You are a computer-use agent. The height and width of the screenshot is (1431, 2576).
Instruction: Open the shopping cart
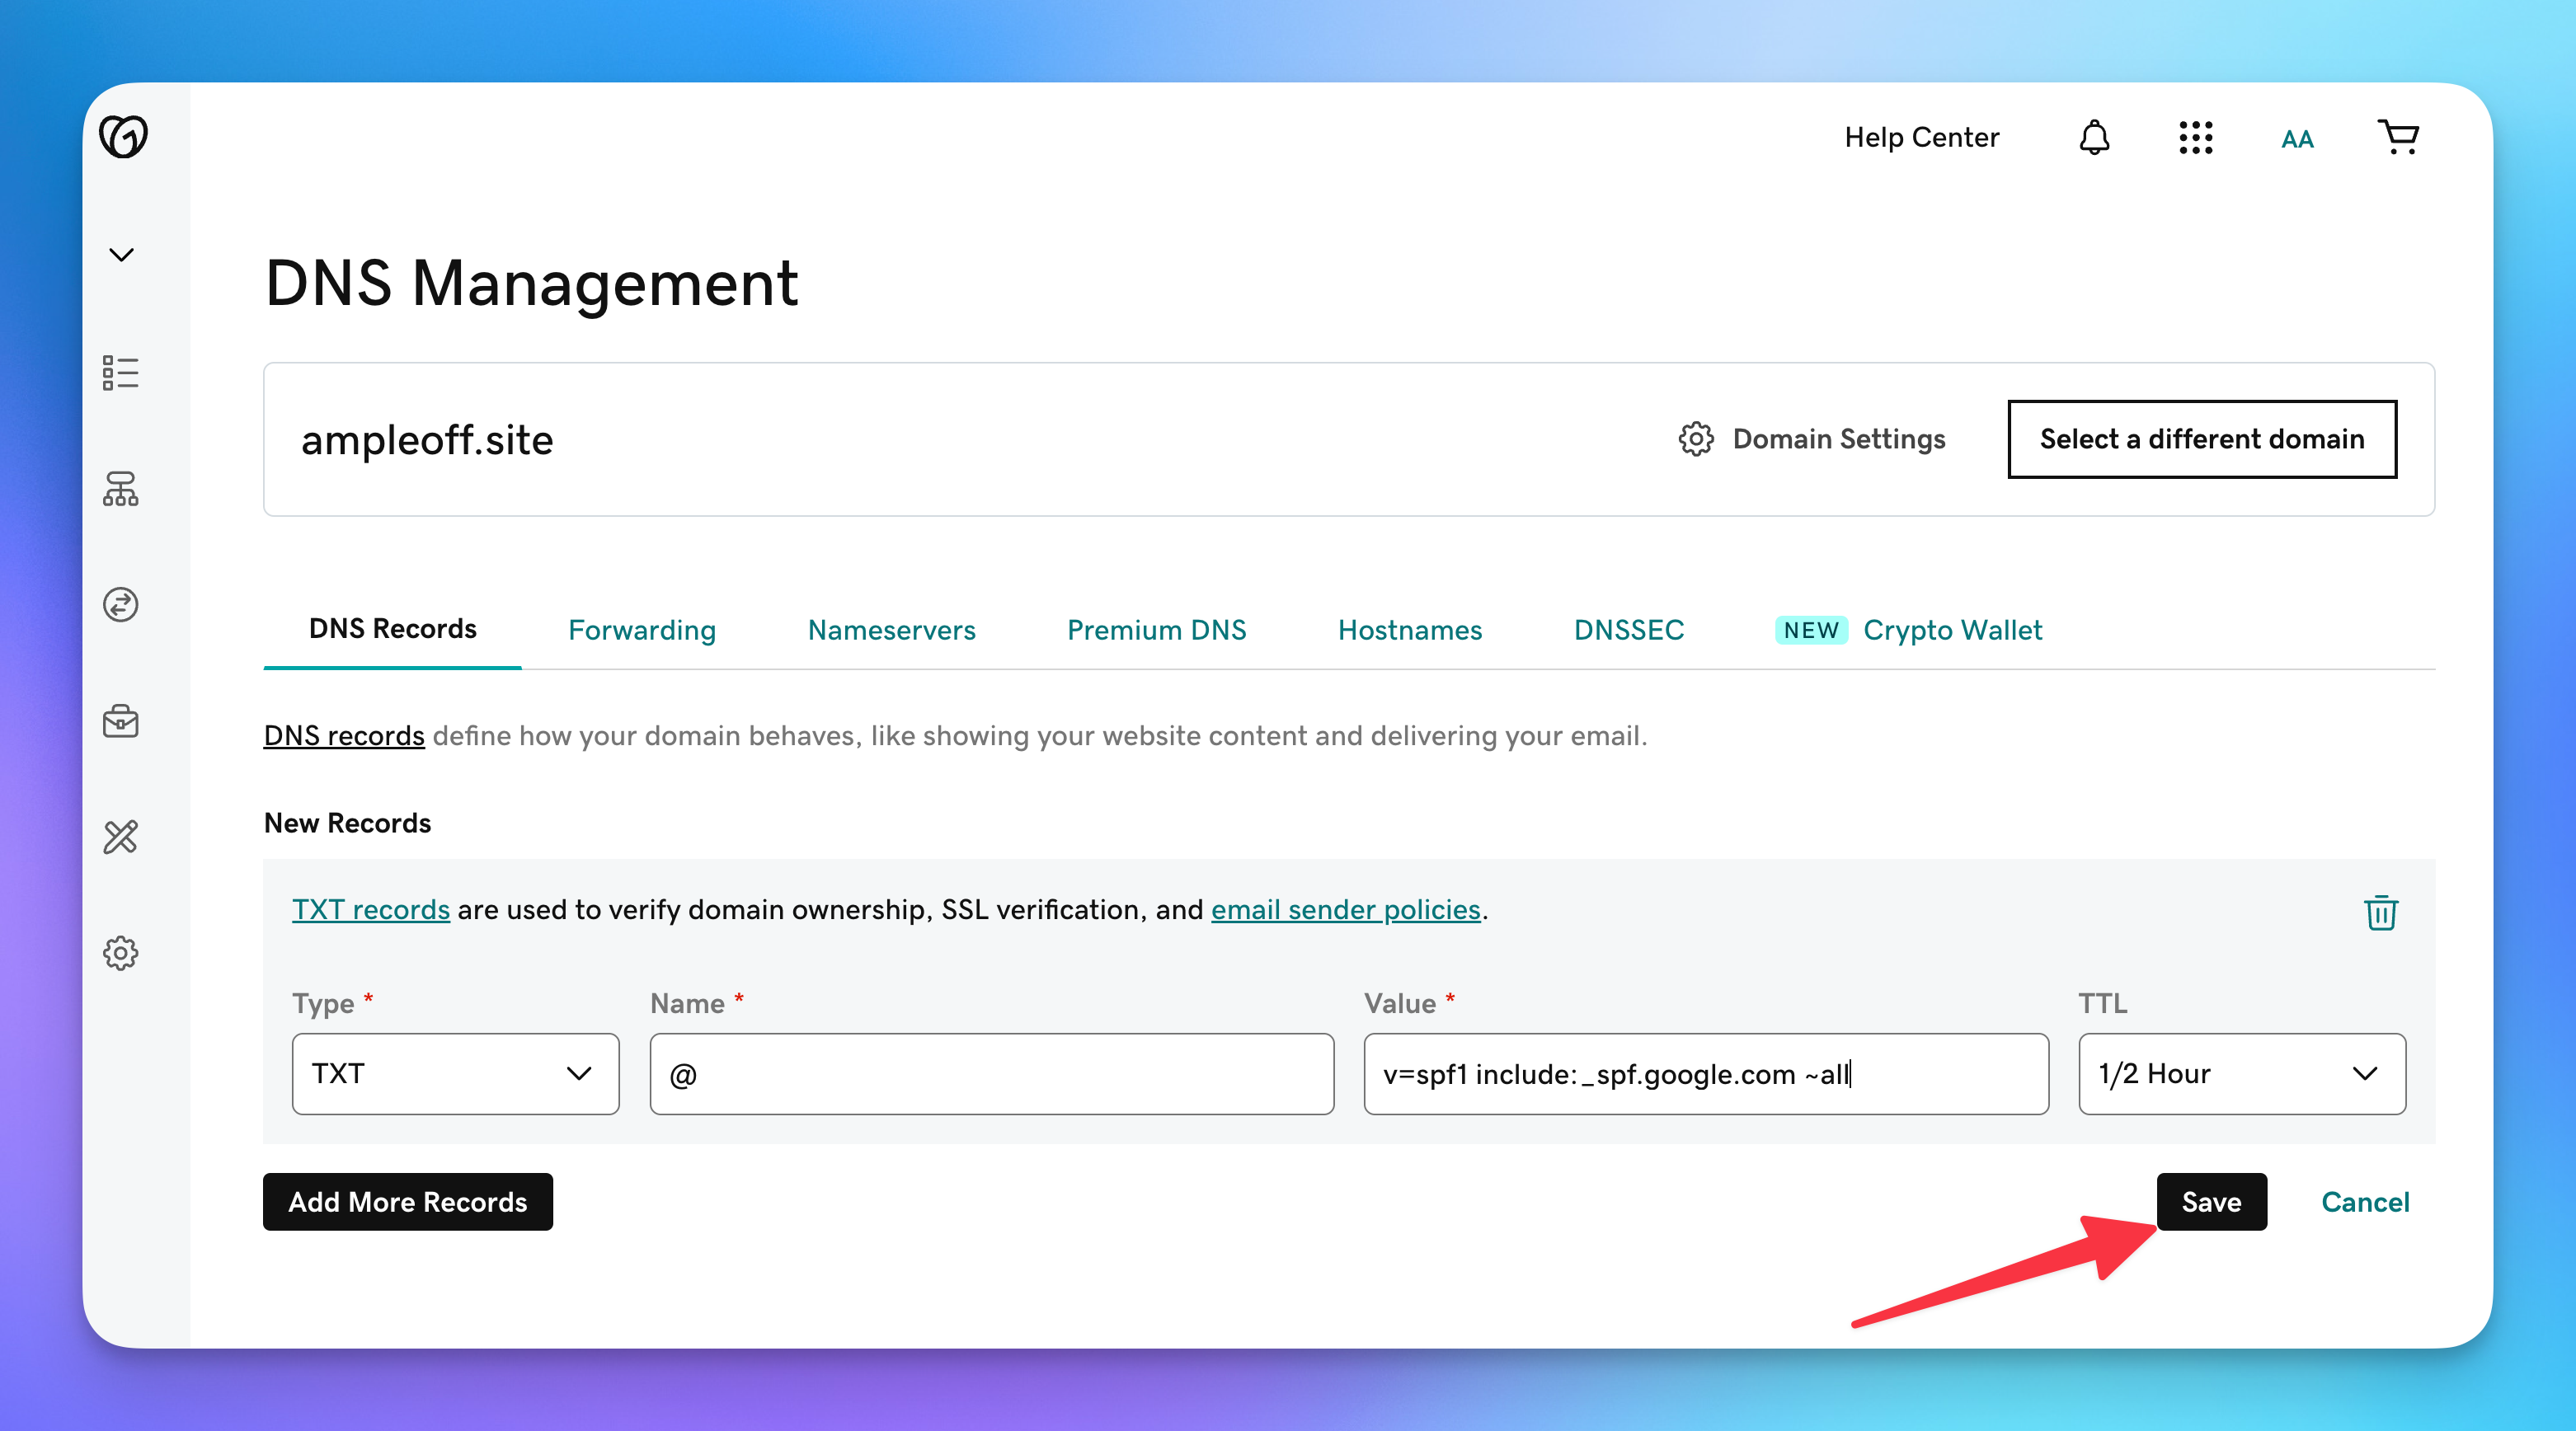(2398, 137)
